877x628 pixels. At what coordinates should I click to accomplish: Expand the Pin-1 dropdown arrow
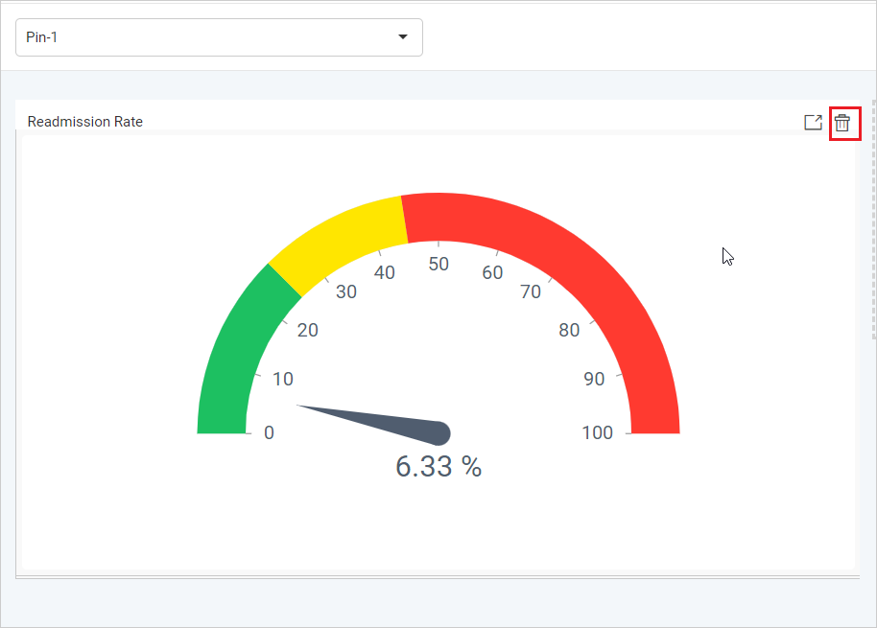403,37
